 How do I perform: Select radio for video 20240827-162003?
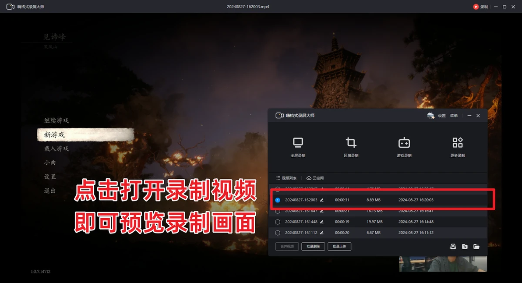coord(278,200)
